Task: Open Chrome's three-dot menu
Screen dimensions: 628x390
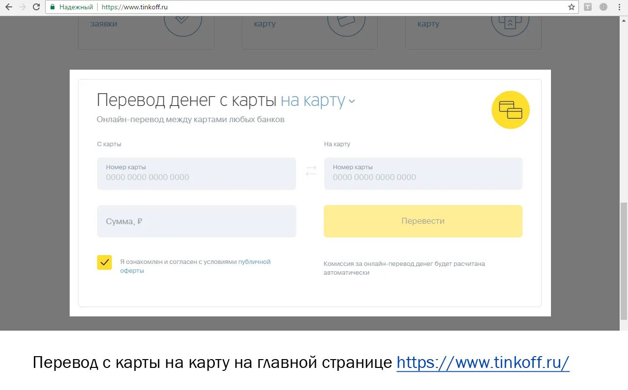Action: click(620, 7)
